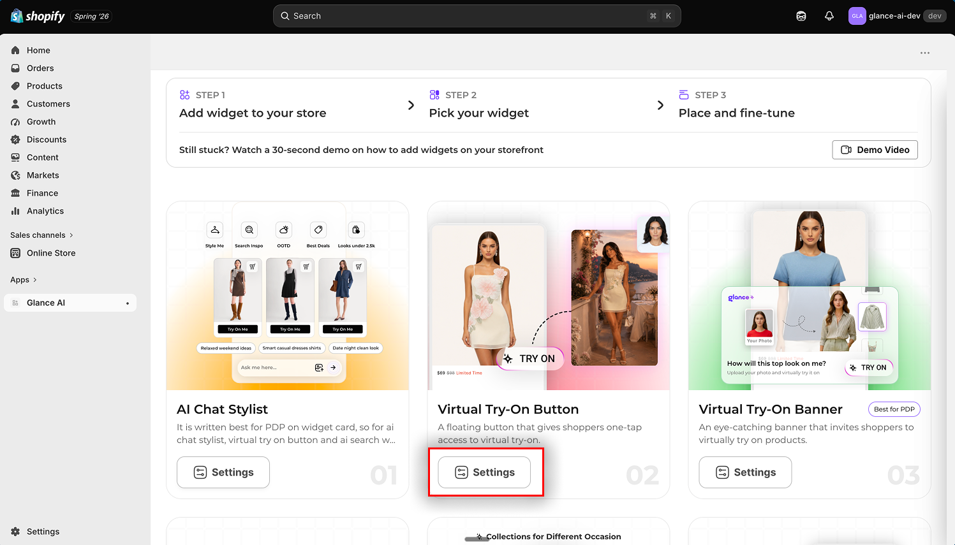955x545 pixels.
Task: Click the Content sidebar icon
Action: [x=15, y=157]
